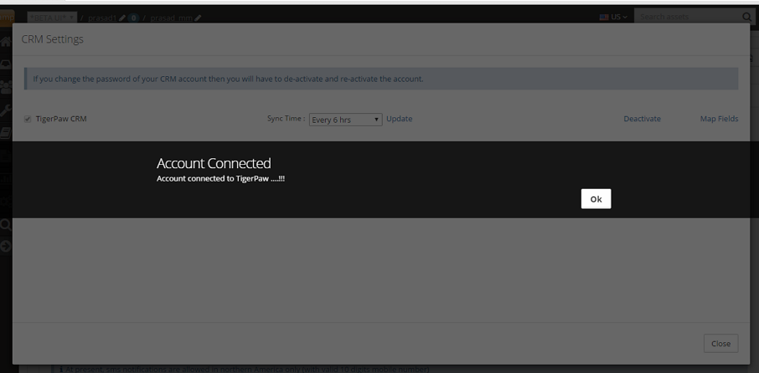Click the blue 0 counter badge
Image resolution: width=759 pixels, height=373 pixels.
[x=133, y=18]
